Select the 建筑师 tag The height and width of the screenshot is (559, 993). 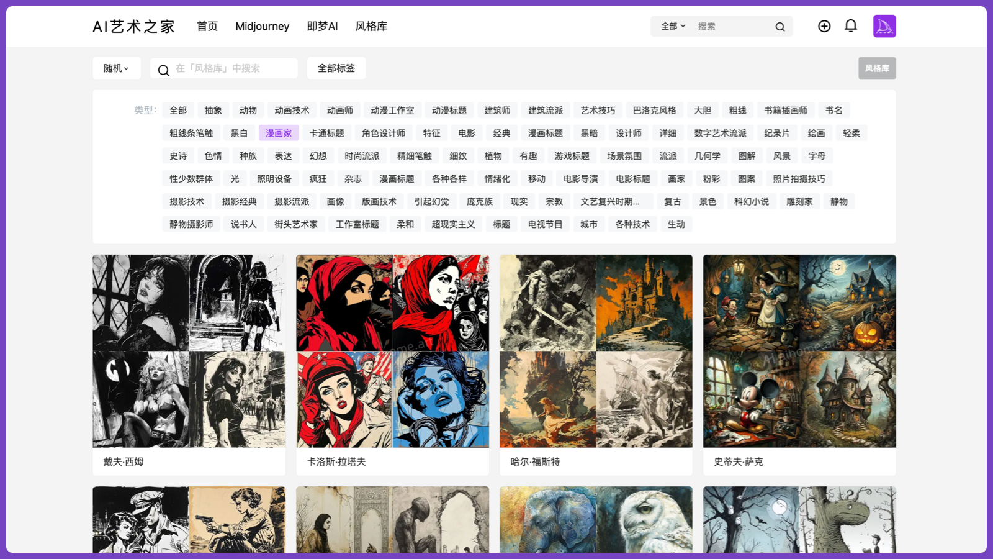pyautogui.click(x=498, y=111)
